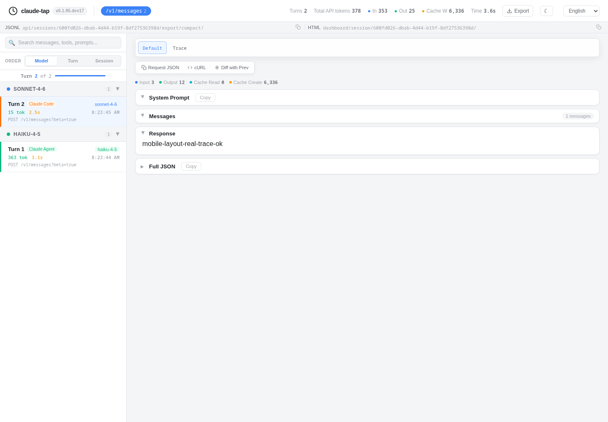The width and height of the screenshot is (608, 422).
Task: Click the Claude Agent badge
Action: [x=42, y=149]
